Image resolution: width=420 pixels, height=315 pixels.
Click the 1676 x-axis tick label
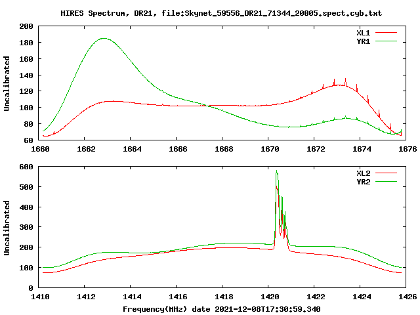(x=408, y=149)
